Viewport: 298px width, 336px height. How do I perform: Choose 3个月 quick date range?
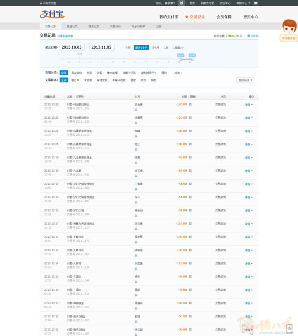(156, 48)
